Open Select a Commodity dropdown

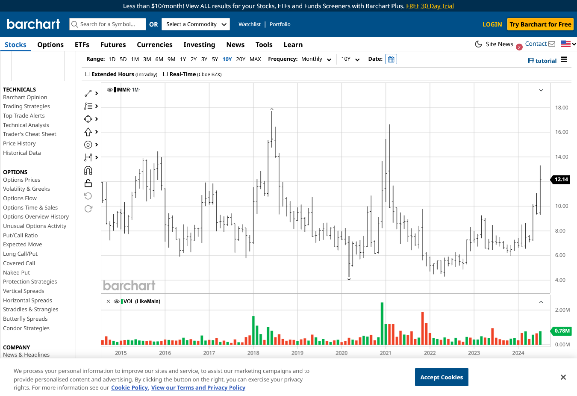click(x=196, y=24)
